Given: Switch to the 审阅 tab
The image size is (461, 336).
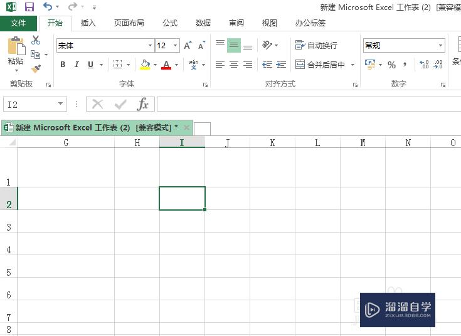Looking at the screenshot, I should [x=236, y=23].
